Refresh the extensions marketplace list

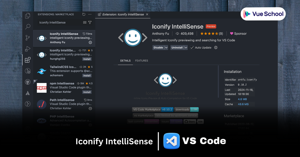84,14
